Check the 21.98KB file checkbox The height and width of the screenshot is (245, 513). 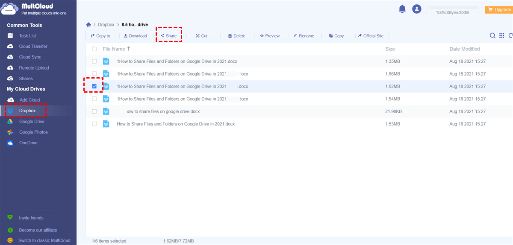(x=94, y=111)
